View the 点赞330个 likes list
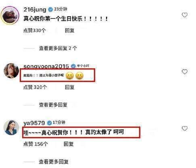196x168 pixels. pyautogui.click(x=35, y=31)
